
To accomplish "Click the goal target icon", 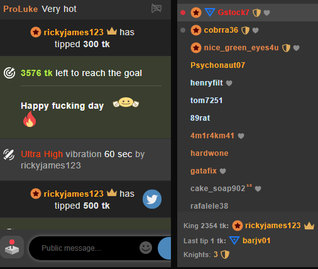I will (x=9, y=73).
